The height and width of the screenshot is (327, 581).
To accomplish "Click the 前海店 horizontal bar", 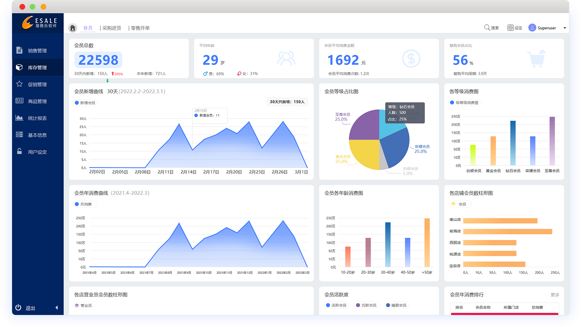I will (507, 231).
